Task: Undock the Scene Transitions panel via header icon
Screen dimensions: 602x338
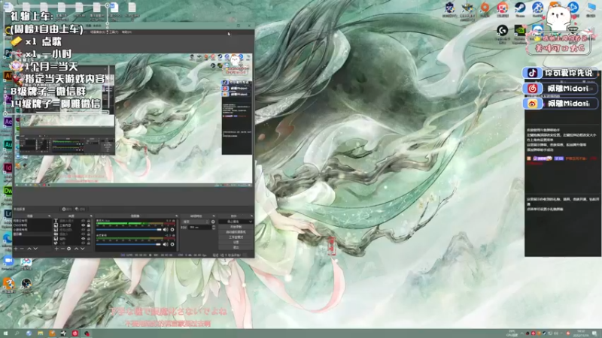Action: point(214,216)
